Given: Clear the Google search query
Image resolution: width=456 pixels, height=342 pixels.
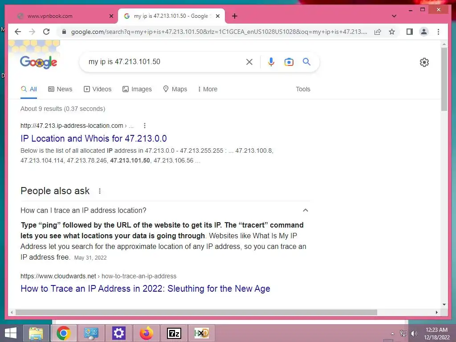Looking at the screenshot, I should click(249, 61).
